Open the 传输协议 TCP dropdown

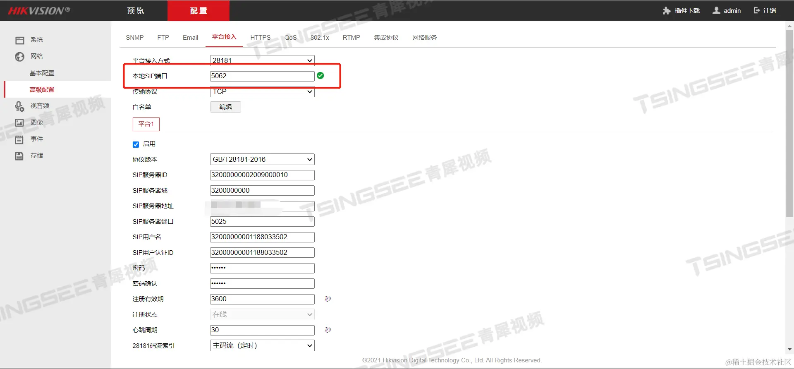[x=262, y=92]
